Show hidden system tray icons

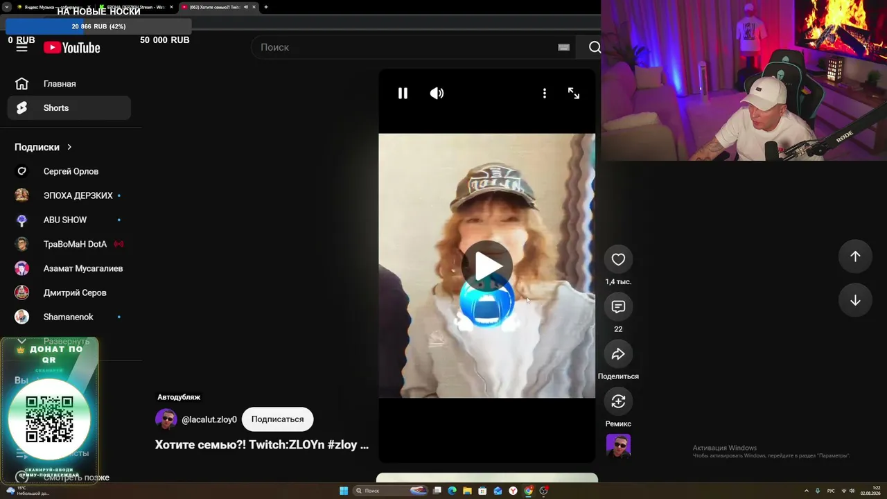coord(806,491)
